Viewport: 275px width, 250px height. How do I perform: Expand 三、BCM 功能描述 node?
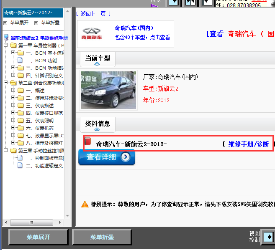tap(13, 67)
